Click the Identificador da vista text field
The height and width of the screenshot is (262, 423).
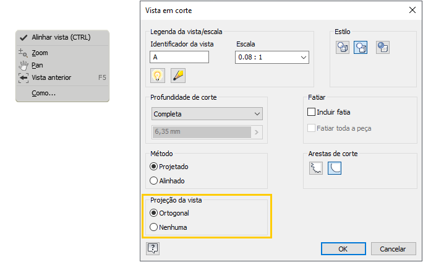click(x=179, y=57)
